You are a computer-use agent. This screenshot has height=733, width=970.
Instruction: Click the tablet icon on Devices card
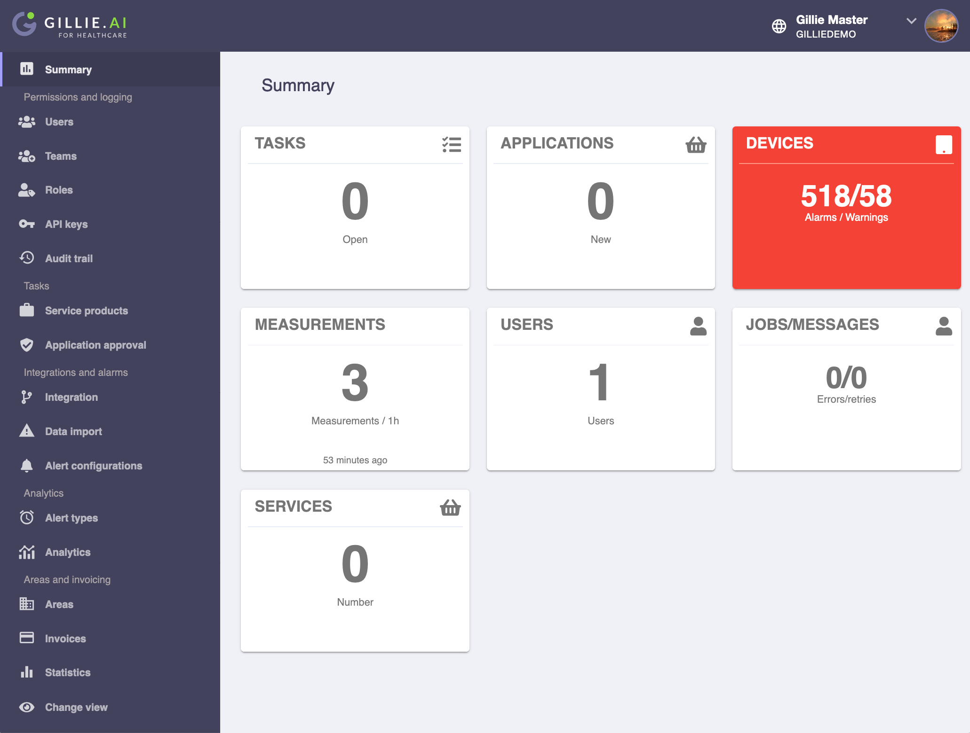[944, 145]
